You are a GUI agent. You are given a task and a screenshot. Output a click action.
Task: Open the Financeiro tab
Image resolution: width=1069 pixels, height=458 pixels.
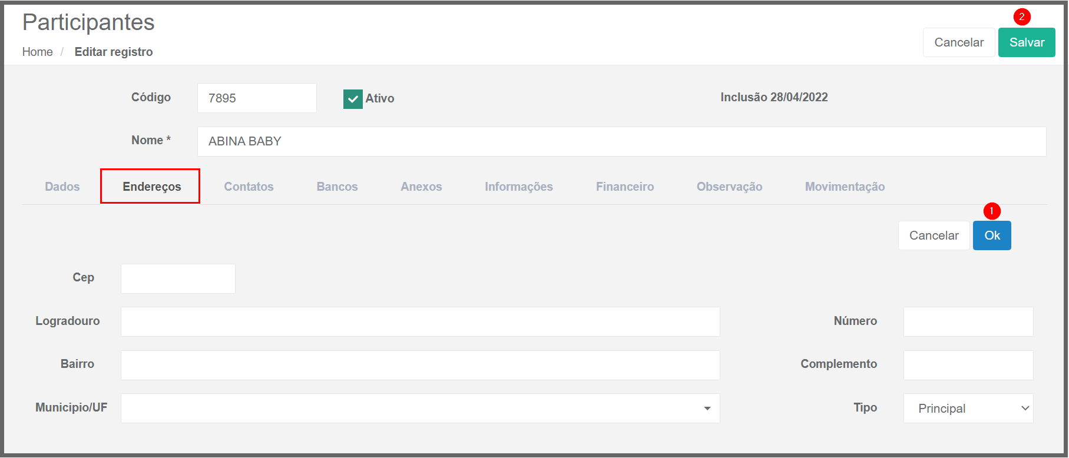point(624,187)
